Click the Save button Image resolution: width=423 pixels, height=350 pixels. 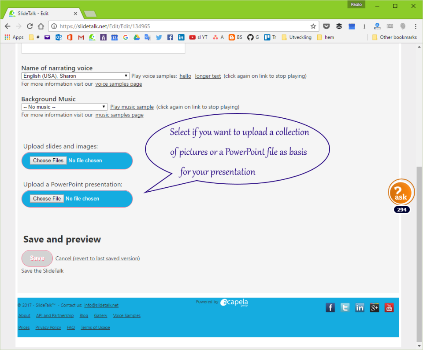click(37, 258)
